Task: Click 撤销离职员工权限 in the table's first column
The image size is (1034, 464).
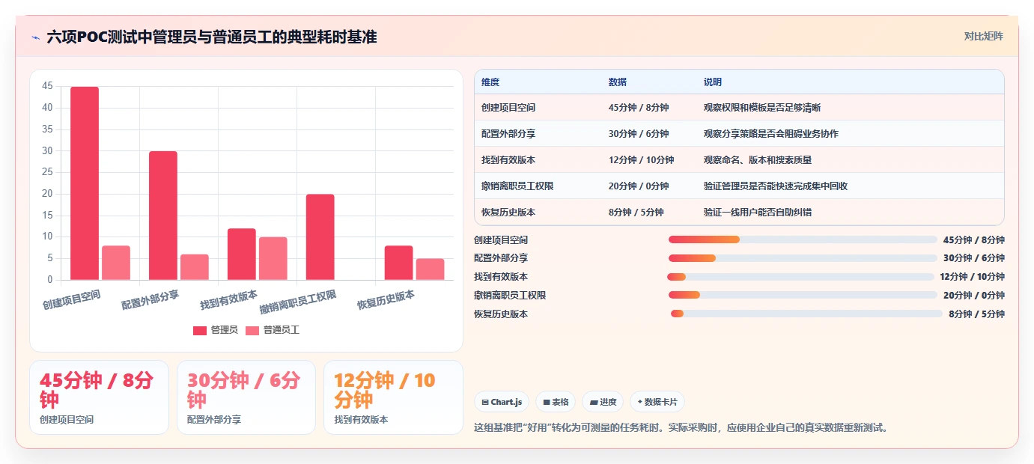Action: click(517, 186)
